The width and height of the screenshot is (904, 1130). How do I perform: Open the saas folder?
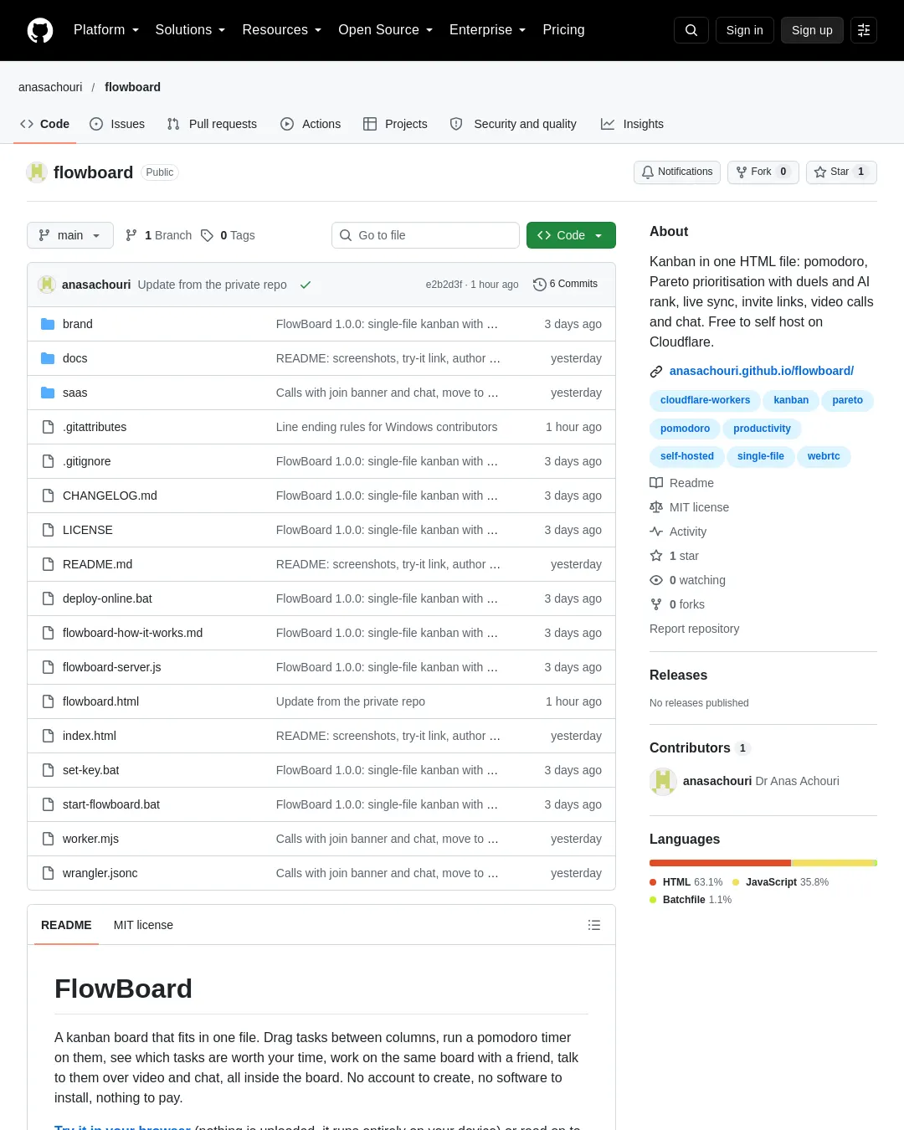74,393
